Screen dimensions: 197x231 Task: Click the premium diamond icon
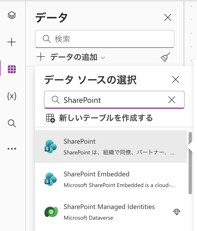coord(177,212)
